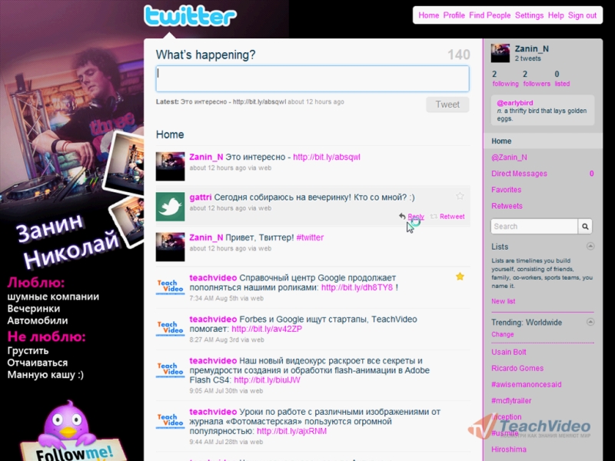
Task: Open TeachVideo avatar on Forbes tweet
Action: pos(170,329)
